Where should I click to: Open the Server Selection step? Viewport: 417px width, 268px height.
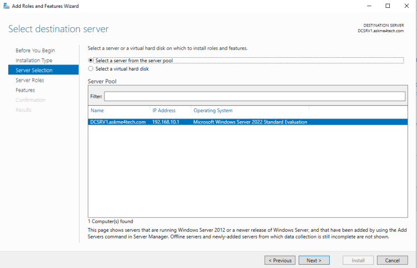43,70
